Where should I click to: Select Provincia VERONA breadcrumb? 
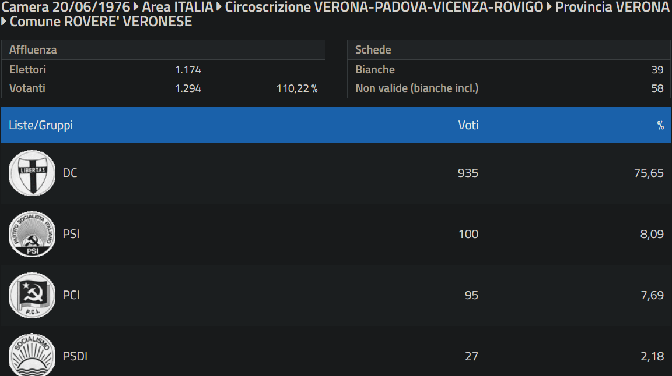pos(612,8)
